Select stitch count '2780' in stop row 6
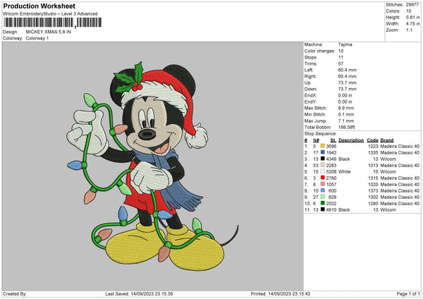 click(x=331, y=178)
